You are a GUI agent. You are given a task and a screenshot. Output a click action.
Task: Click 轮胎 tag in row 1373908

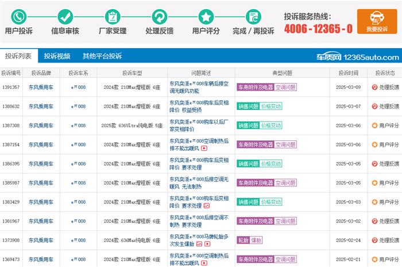coord(243,240)
